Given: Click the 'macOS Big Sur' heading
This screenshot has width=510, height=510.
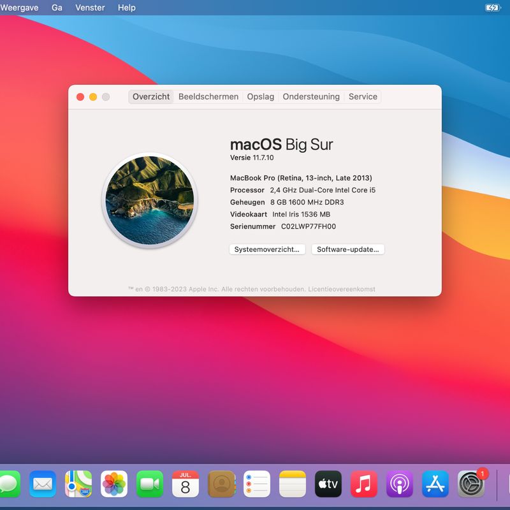Looking at the screenshot, I should [281, 145].
